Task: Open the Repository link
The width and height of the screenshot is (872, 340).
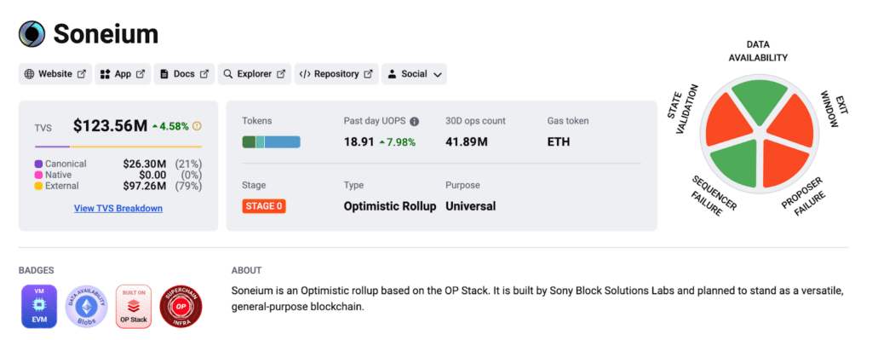Action: [336, 74]
